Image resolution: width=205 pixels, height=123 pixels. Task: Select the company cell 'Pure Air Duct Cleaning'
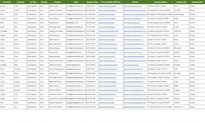57,107
